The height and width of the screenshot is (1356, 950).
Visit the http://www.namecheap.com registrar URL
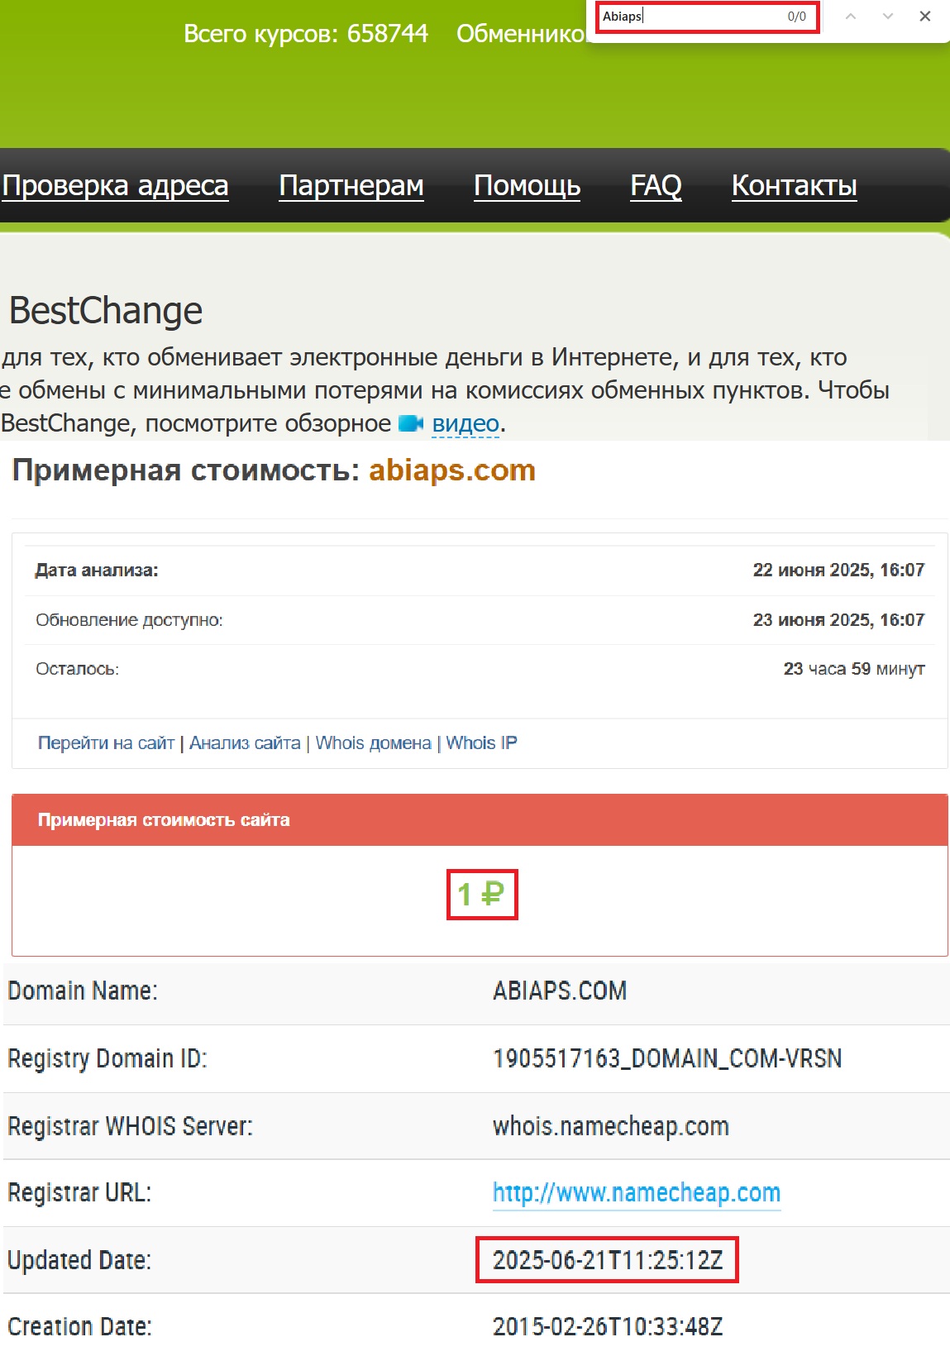point(636,1192)
